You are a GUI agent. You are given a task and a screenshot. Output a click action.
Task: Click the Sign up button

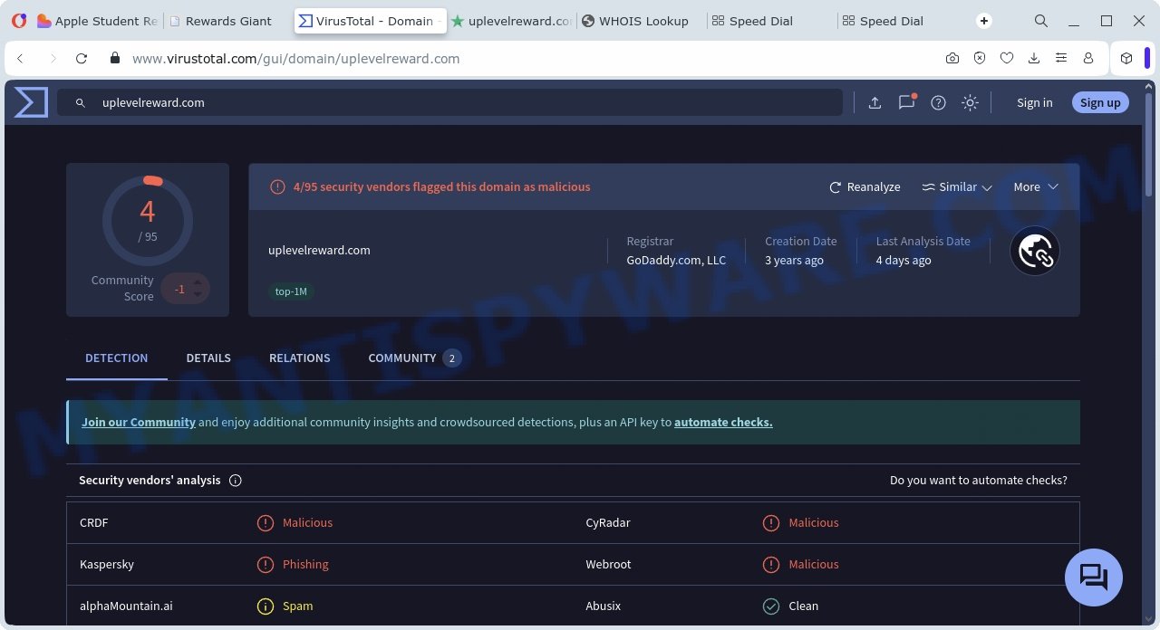[x=1099, y=102]
